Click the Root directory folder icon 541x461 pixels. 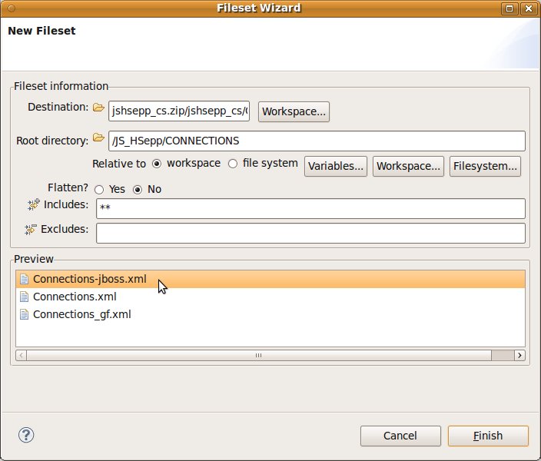tap(98, 138)
